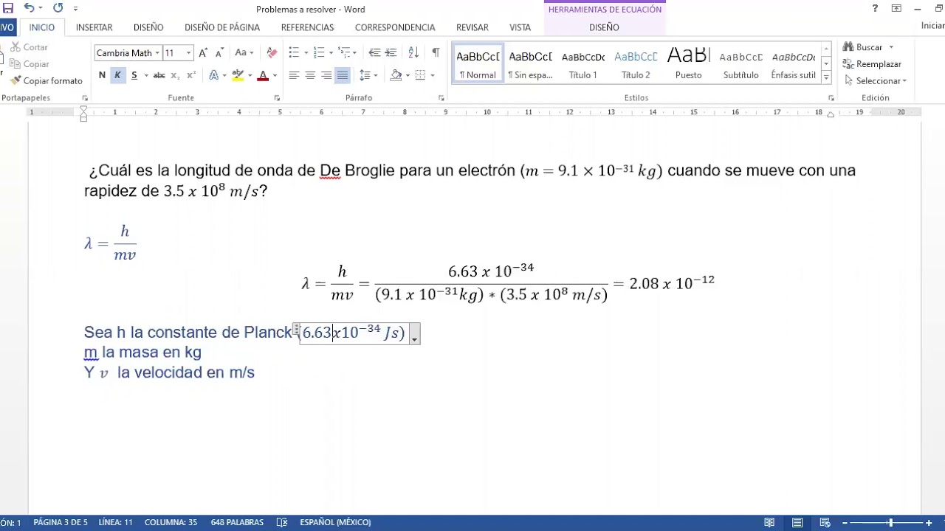Center the paragraph text

(310, 75)
